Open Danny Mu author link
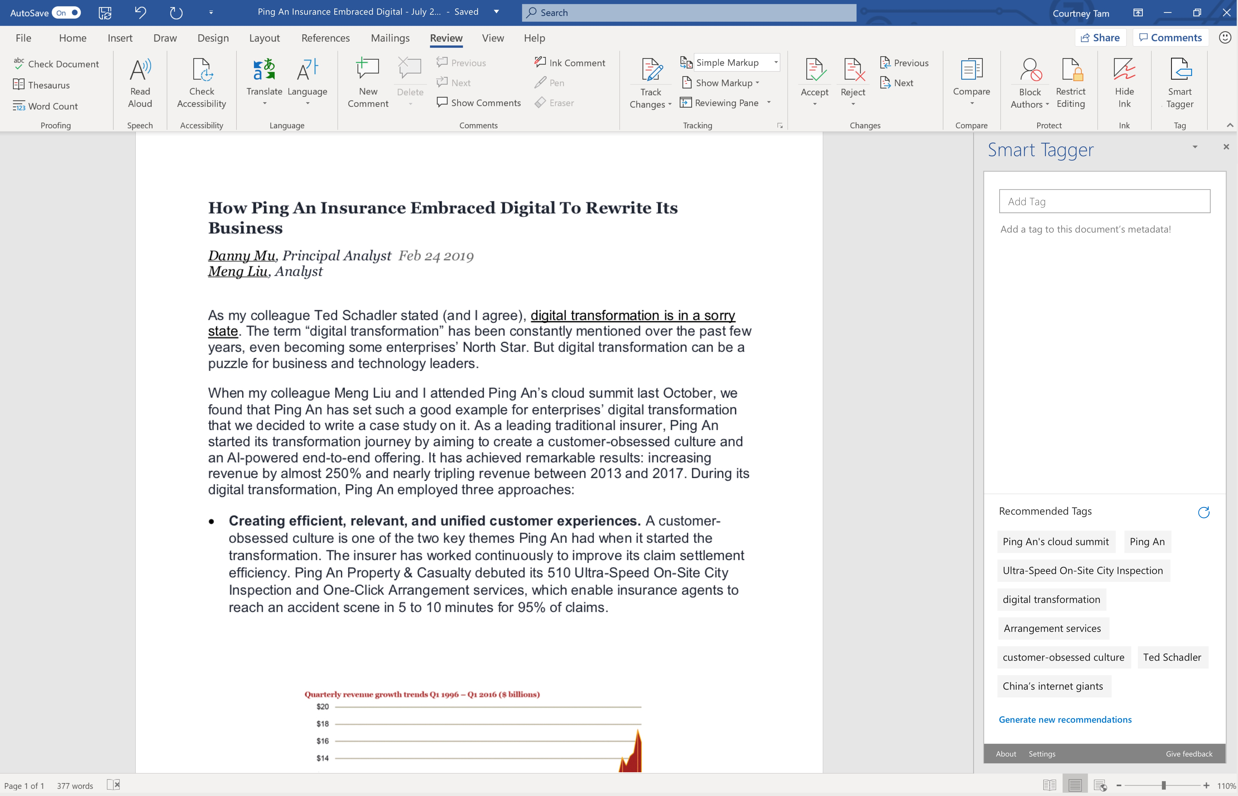 241,255
